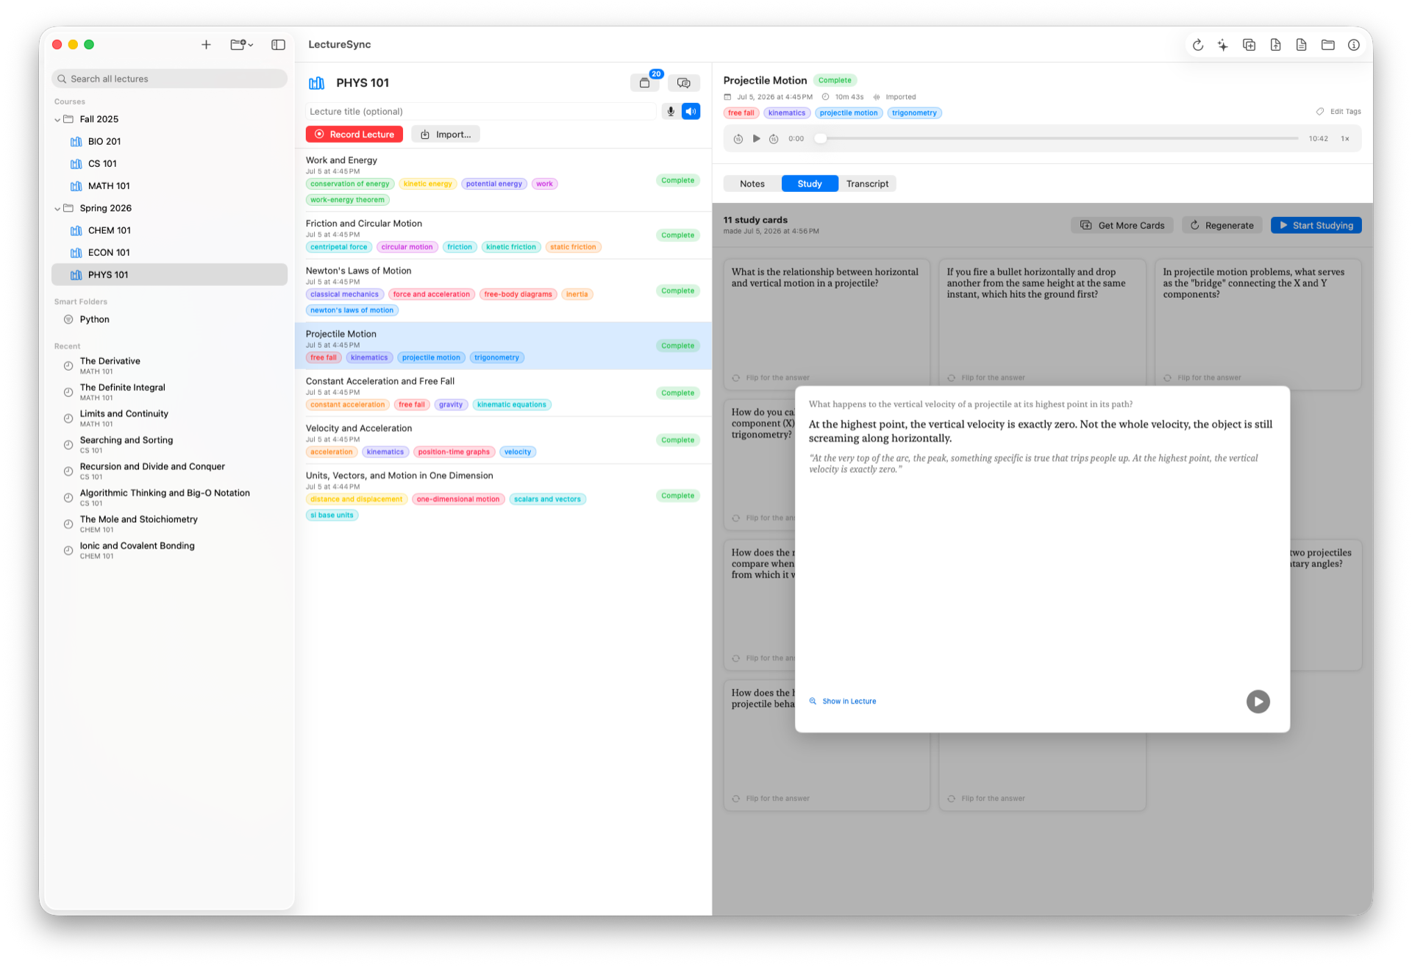The image size is (1412, 967).
Task: Toggle microphone audio source
Action: click(x=671, y=112)
